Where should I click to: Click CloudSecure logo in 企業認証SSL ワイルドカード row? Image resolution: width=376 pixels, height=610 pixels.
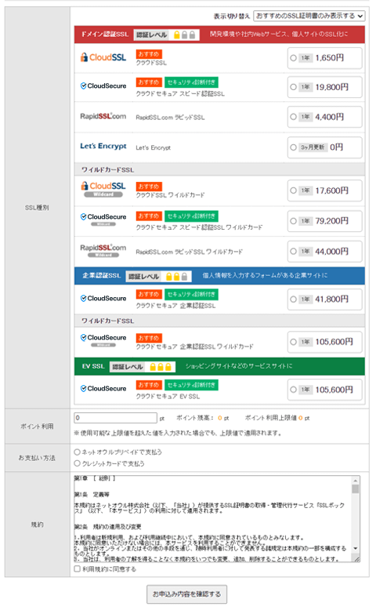click(x=103, y=340)
